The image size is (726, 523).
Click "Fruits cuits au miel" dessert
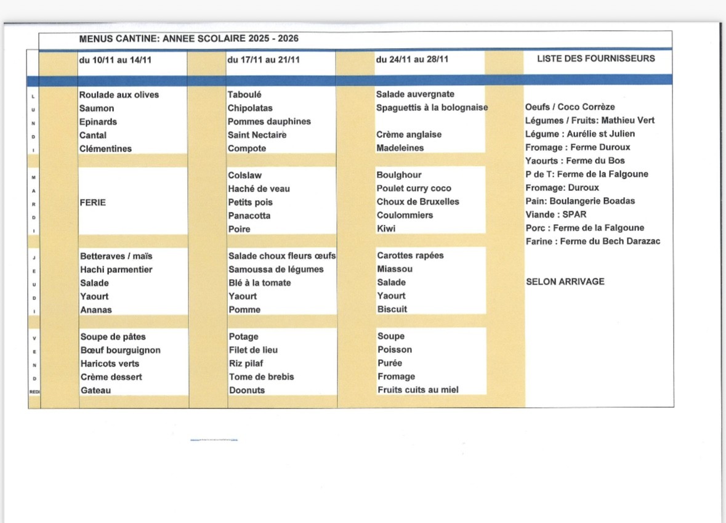417,389
